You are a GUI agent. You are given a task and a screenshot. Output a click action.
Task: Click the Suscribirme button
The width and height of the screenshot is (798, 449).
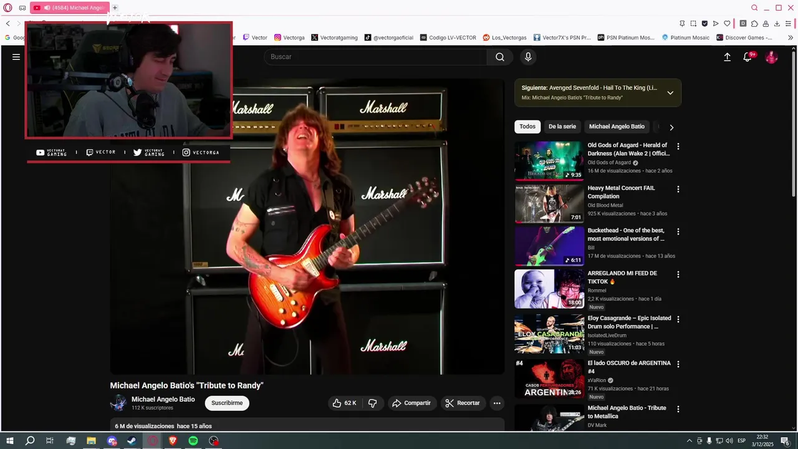(227, 403)
